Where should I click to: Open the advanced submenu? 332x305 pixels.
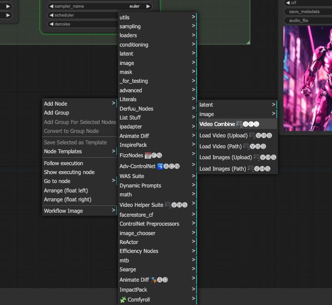pos(157,90)
